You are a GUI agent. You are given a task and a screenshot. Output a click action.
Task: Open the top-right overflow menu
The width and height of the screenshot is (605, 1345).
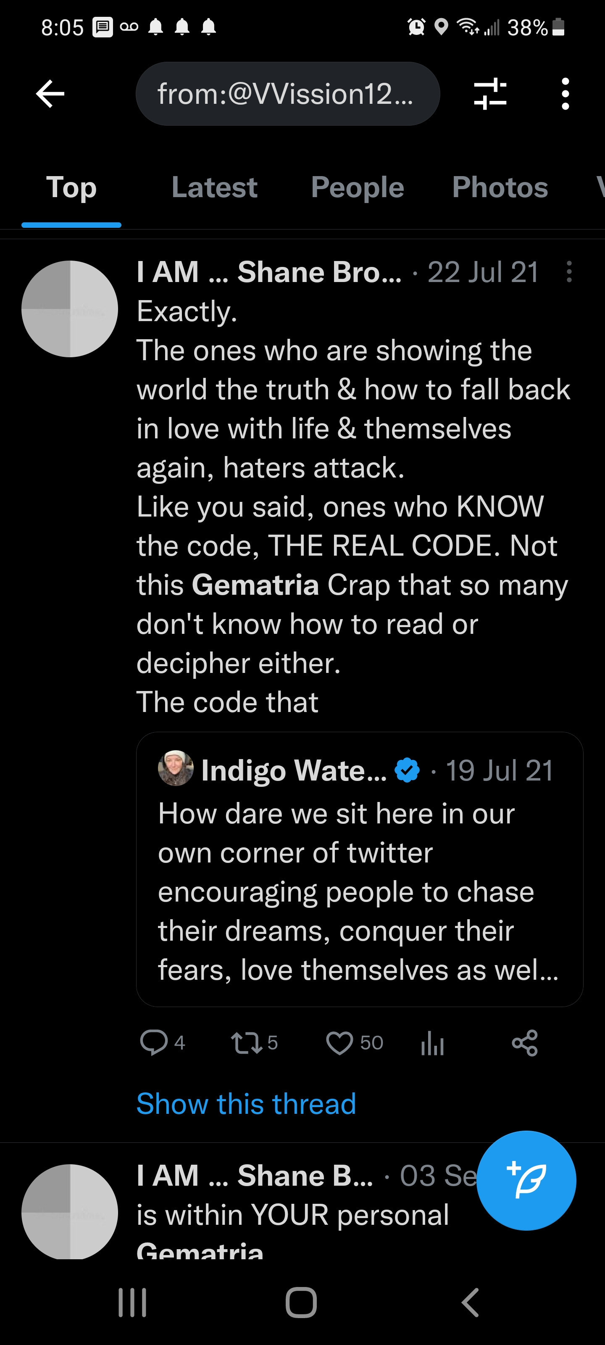point(565,94)
